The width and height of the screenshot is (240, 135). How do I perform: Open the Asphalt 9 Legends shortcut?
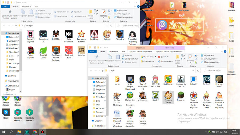coord(30,37)
